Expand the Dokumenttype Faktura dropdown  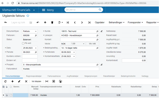[x=36, y=31]
